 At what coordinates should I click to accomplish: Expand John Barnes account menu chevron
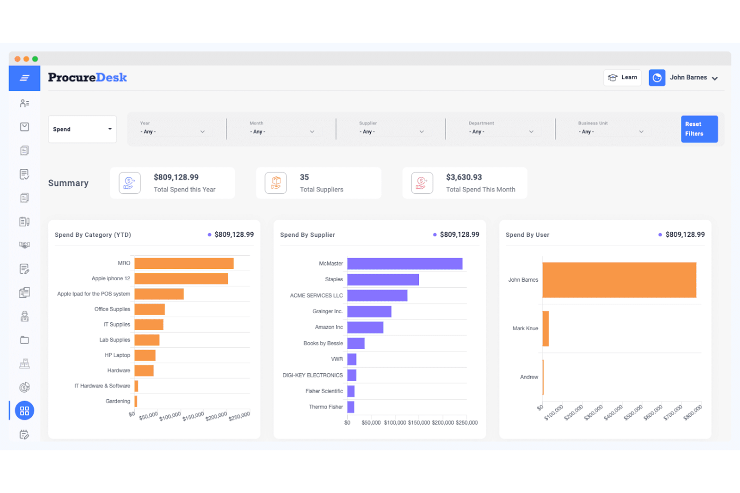pyautogui.click(x=715, y=78)
